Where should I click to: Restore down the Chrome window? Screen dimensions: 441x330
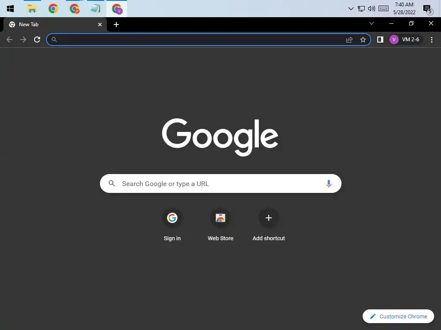[411, 23]
